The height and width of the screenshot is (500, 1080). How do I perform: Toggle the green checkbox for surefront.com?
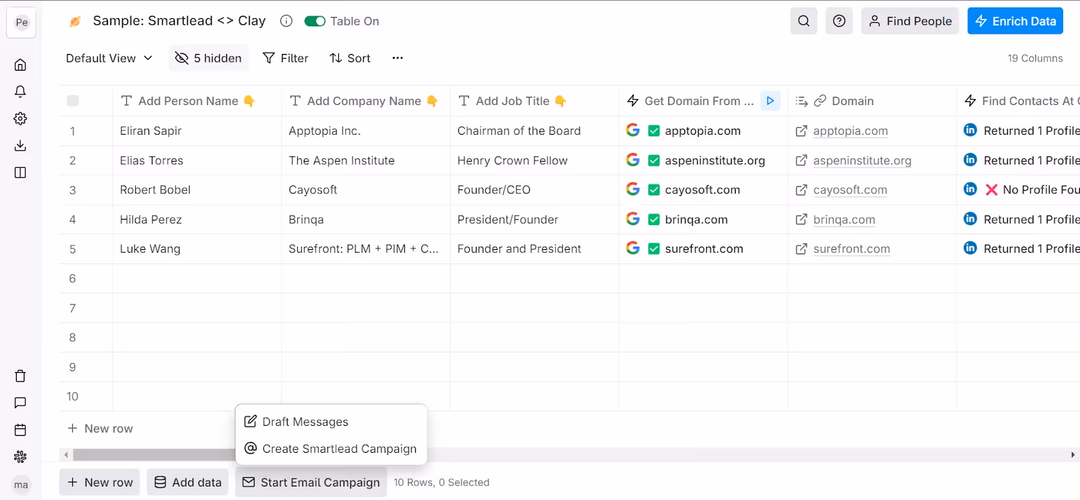[653, 249]
